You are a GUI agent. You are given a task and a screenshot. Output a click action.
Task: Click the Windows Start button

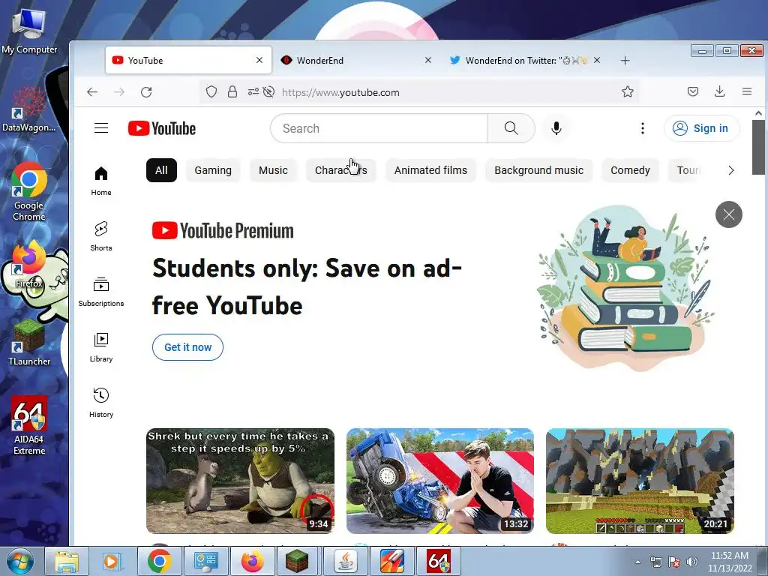[19, 561]
